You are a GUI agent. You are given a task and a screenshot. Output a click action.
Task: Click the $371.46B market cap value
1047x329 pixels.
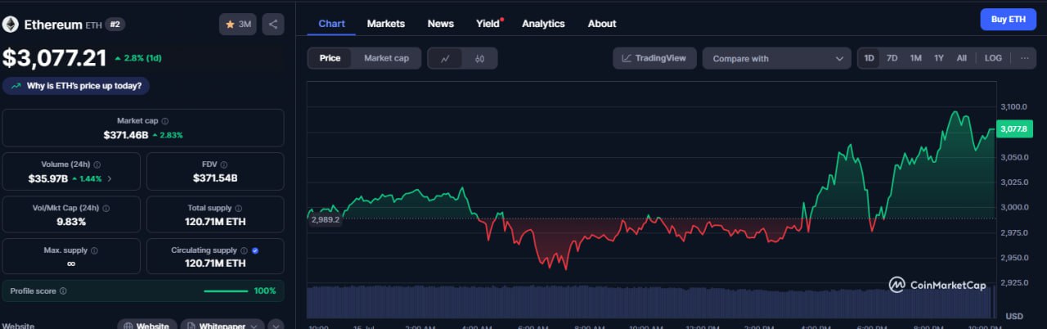pyautogui.click(x=126, y=134)
